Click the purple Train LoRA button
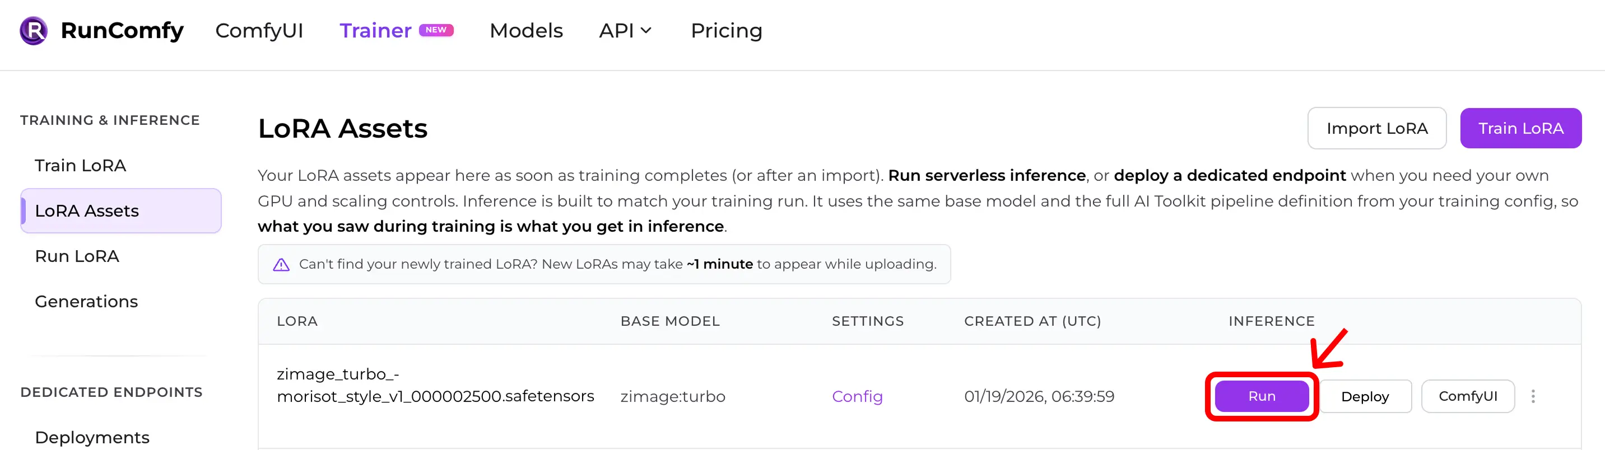The height and width of the screenshot is (450, 1605). click(1521, 128)
